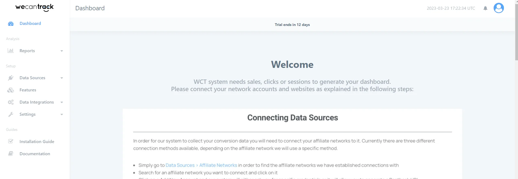Expand the Data Sources submenu arrow

coord(62,78)
